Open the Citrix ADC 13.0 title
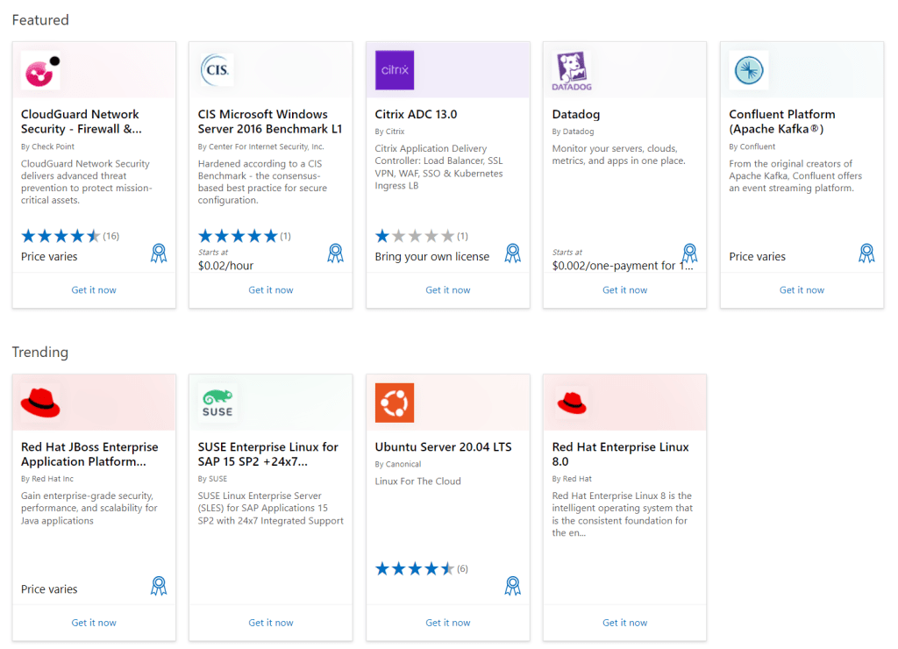This screenshot has width=898, height=649. tap(416, 114)
